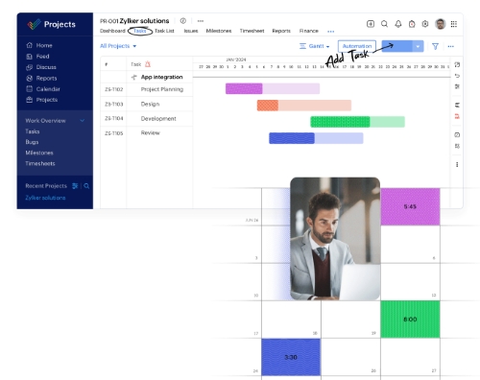Click the quick add plus icon in header
Image resolution: width=480 pixels, height=380 pixels.
(x=371, y=24)
